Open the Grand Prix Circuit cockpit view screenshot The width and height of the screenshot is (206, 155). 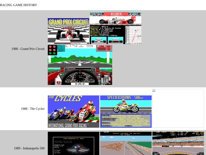click(x=80, y=65)
